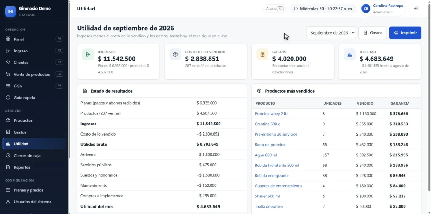
Task: Click the Servicios públicos row
Action: [162, 165]
